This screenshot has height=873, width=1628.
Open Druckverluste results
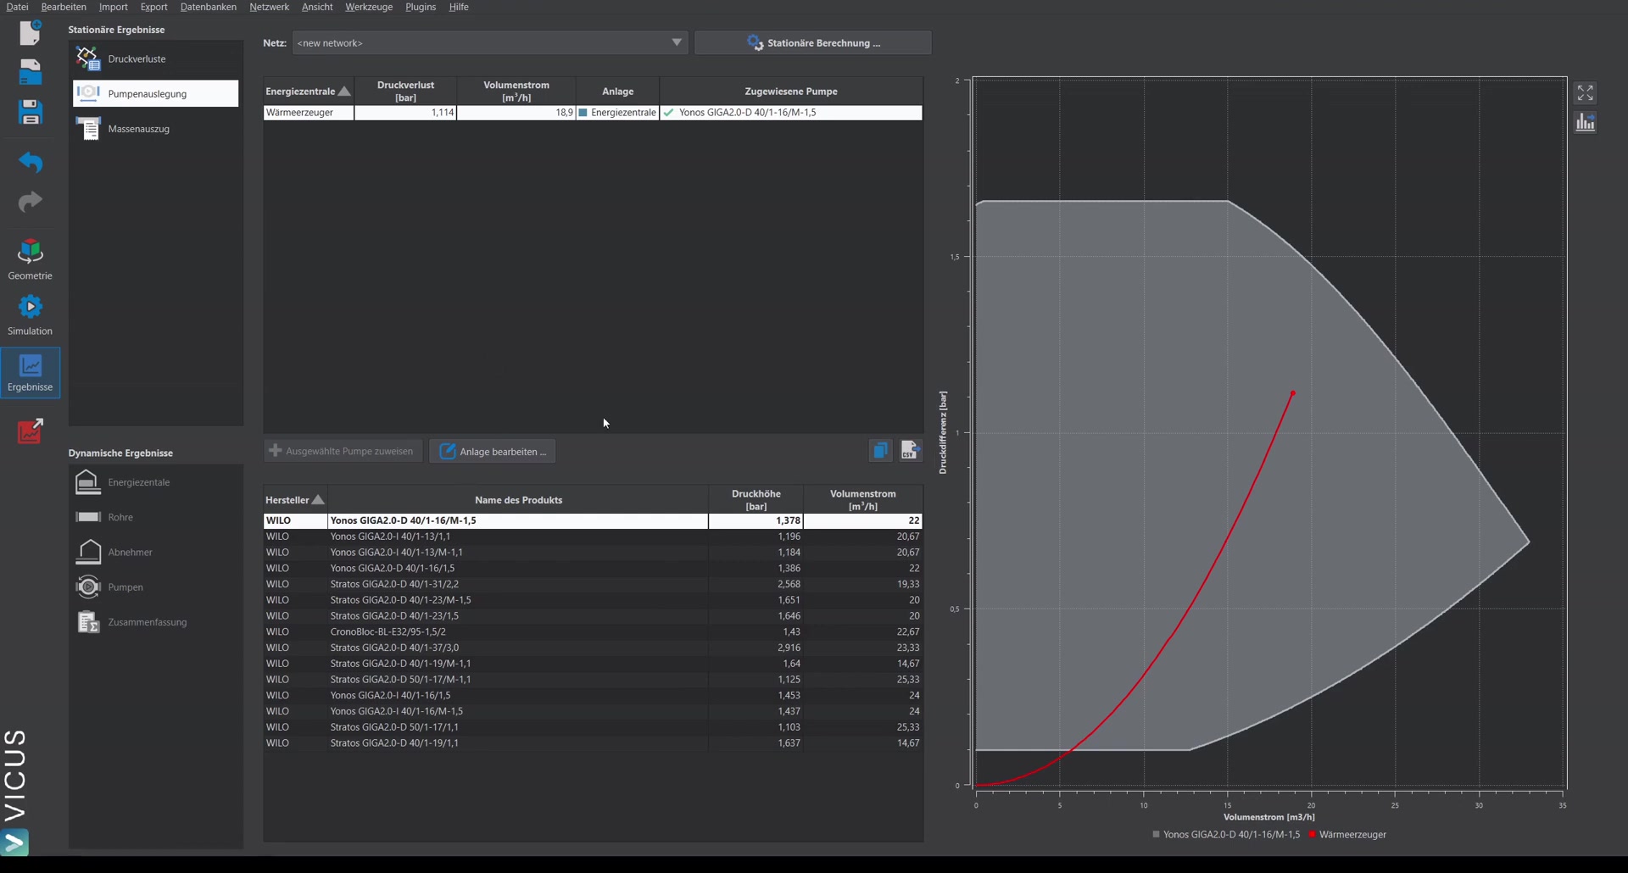coord(156,58)
